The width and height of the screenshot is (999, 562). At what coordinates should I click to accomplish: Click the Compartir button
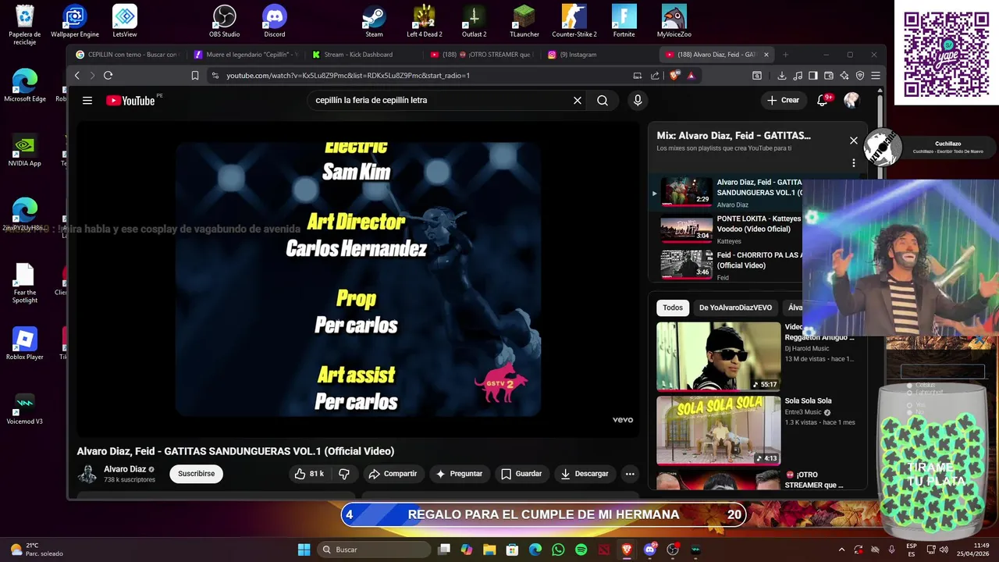pos(393,474)
